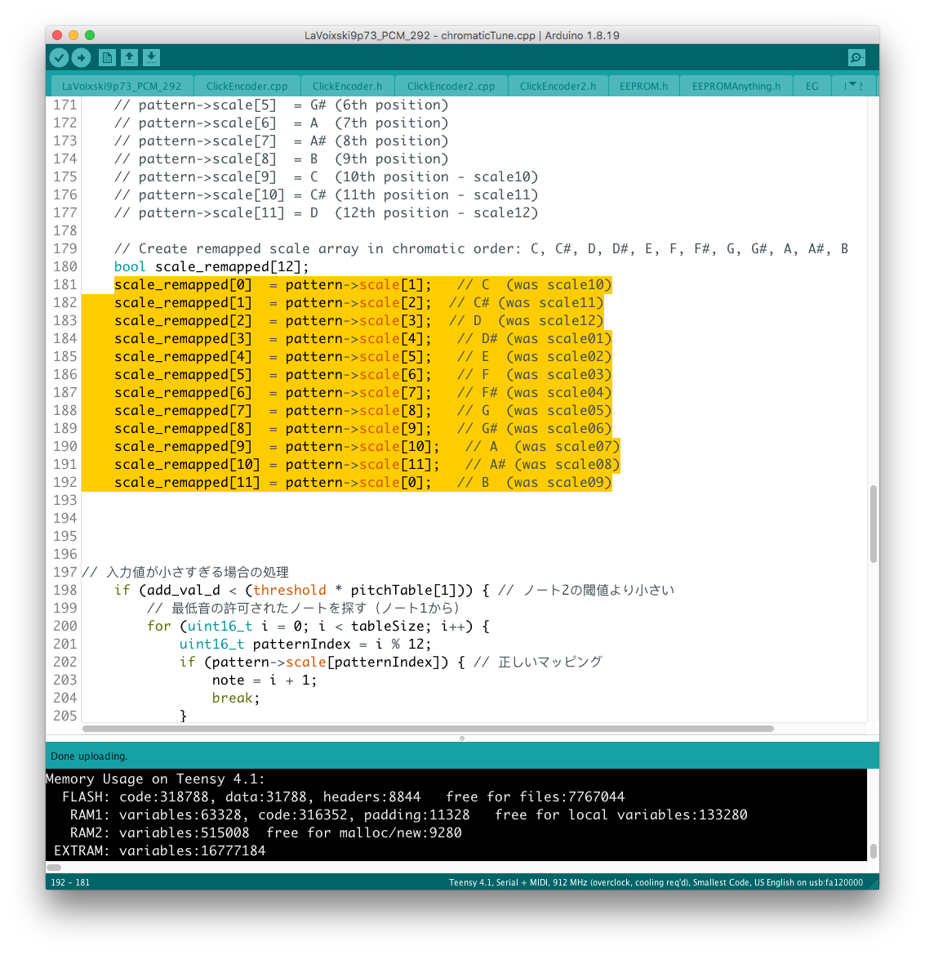Image resolution: width=925 pixels, height=955 pixels.
Task: Click the Save sketch down-arrow icon
Action: [151, 57]
